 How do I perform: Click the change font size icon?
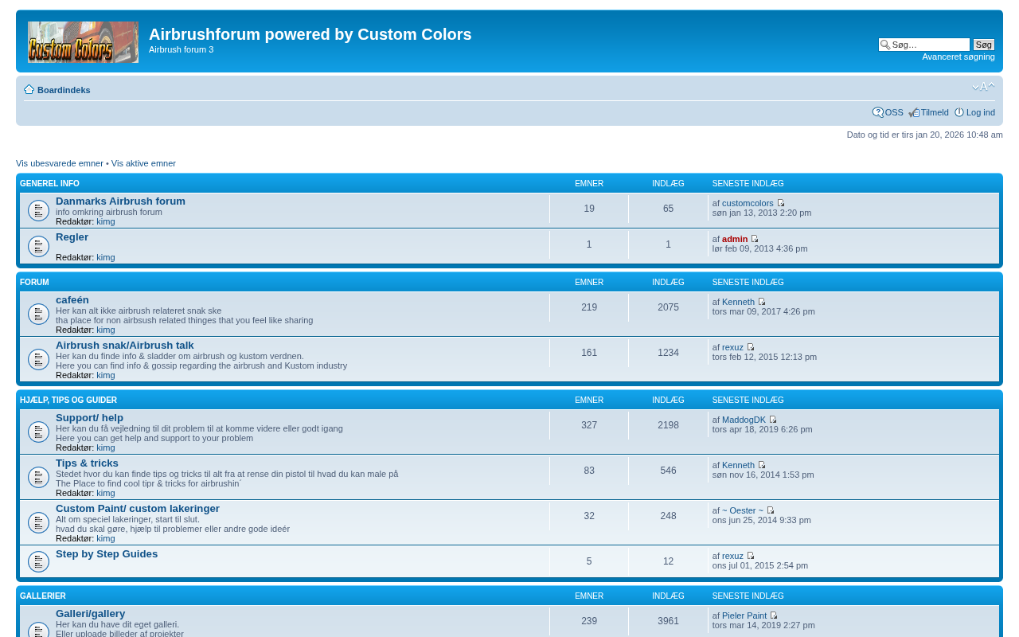[983, 87]
